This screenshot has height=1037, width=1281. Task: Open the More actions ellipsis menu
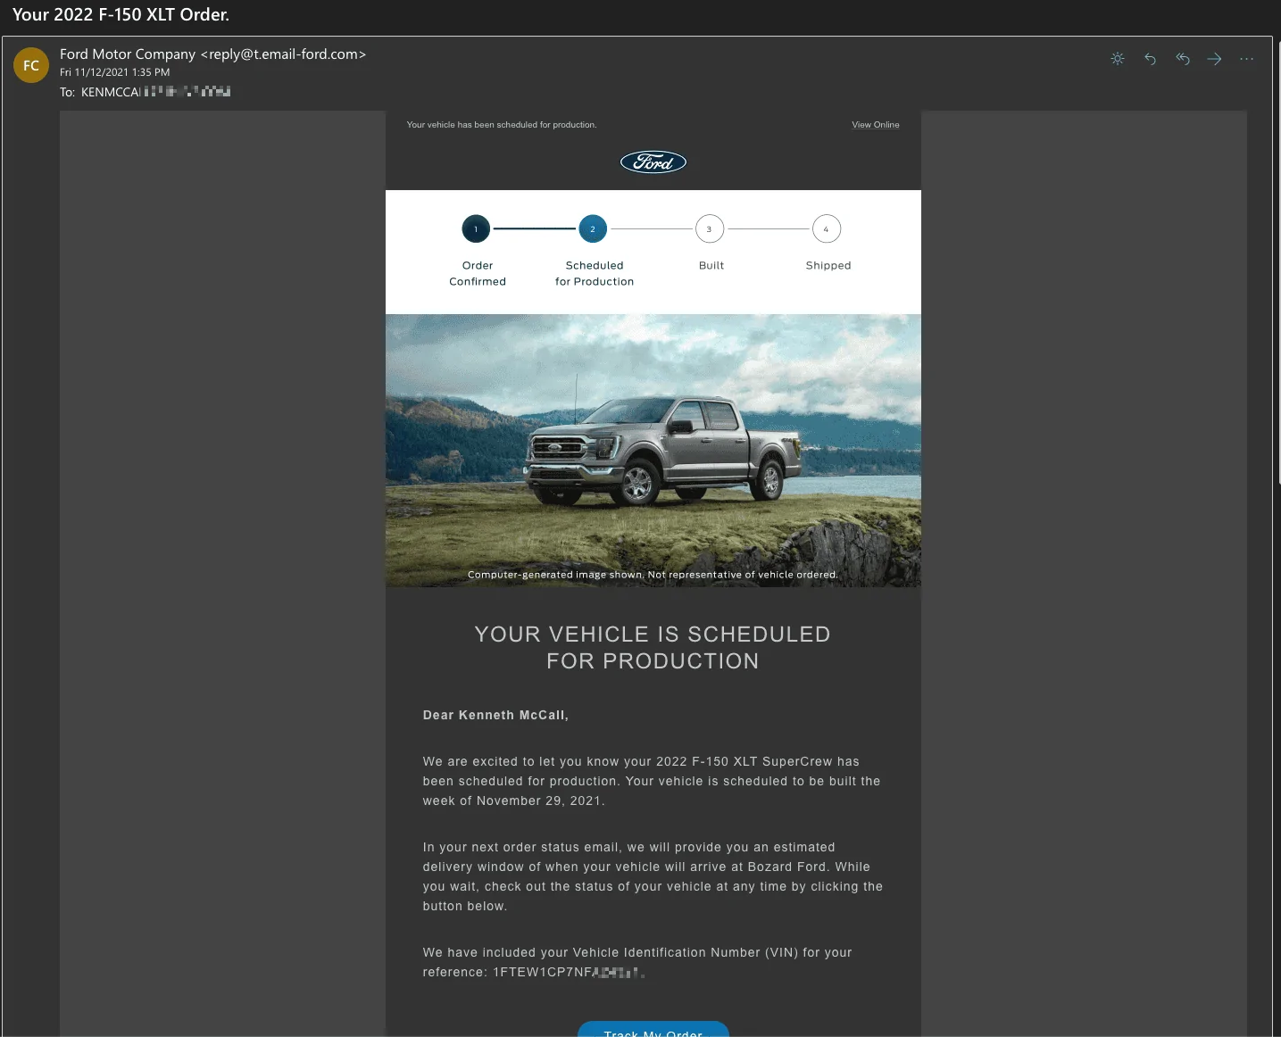point(1246,59)
